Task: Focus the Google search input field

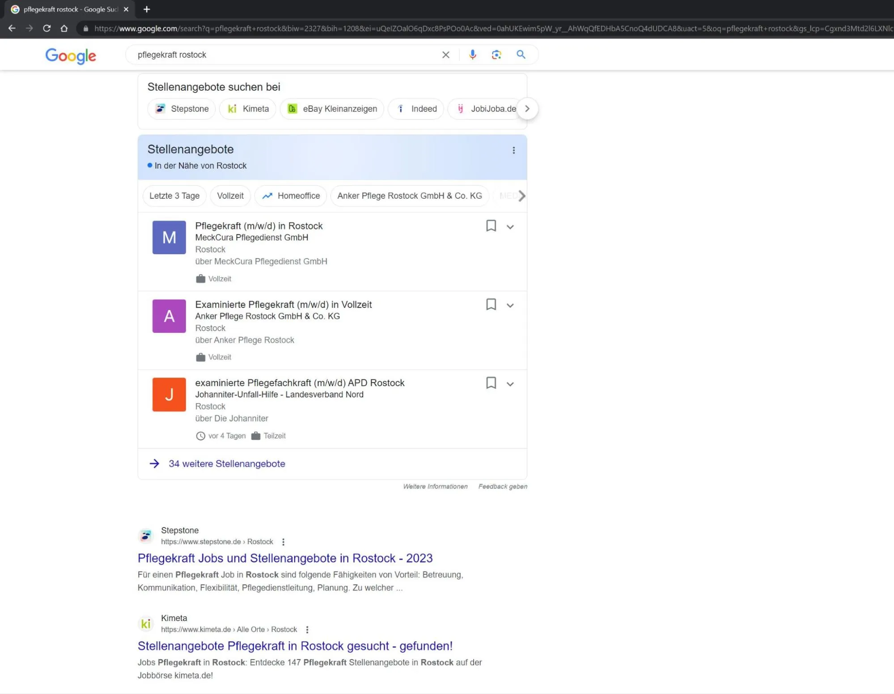Action: coord(286,55)
